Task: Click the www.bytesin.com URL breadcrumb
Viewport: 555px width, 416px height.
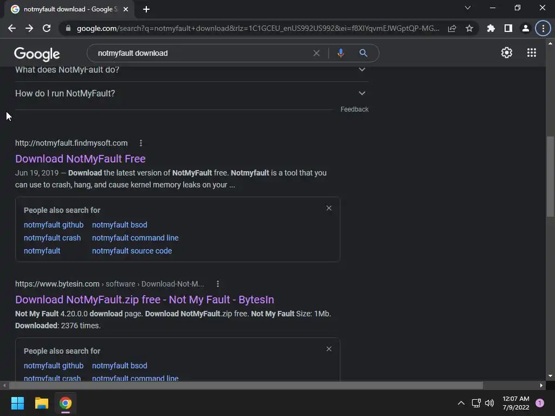Action: coord(109,284)
